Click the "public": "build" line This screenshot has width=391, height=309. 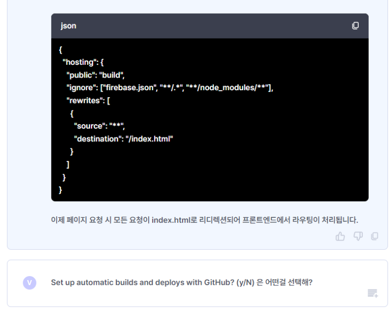pyautogui.click(x=96, y=75)
